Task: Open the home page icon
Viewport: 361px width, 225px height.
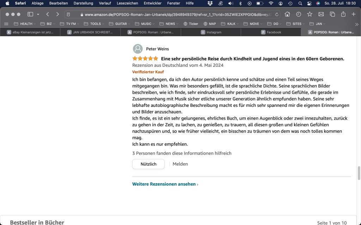Action: tap(287, 14)
